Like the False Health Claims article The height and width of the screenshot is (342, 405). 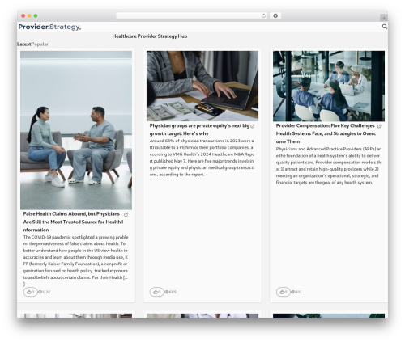coord(30,292)
